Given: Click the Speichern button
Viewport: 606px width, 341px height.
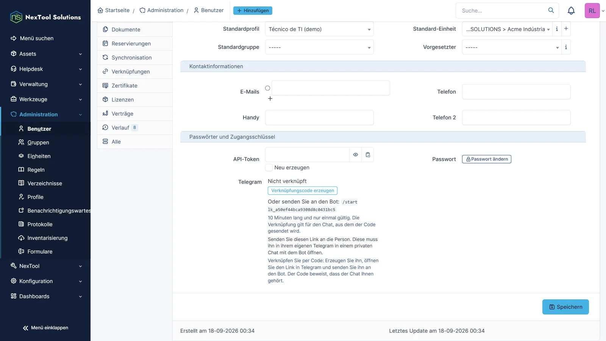Looking at the screenshot, I should click(x=565, y=307).
